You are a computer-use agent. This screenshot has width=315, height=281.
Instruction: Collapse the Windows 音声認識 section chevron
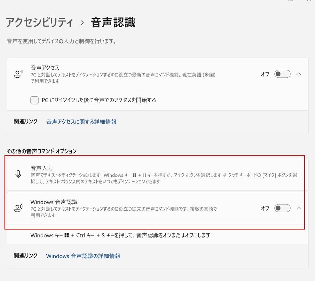tap(299, 208)
